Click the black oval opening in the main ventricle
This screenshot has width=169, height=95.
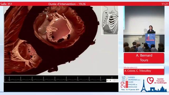click(61, 40)
